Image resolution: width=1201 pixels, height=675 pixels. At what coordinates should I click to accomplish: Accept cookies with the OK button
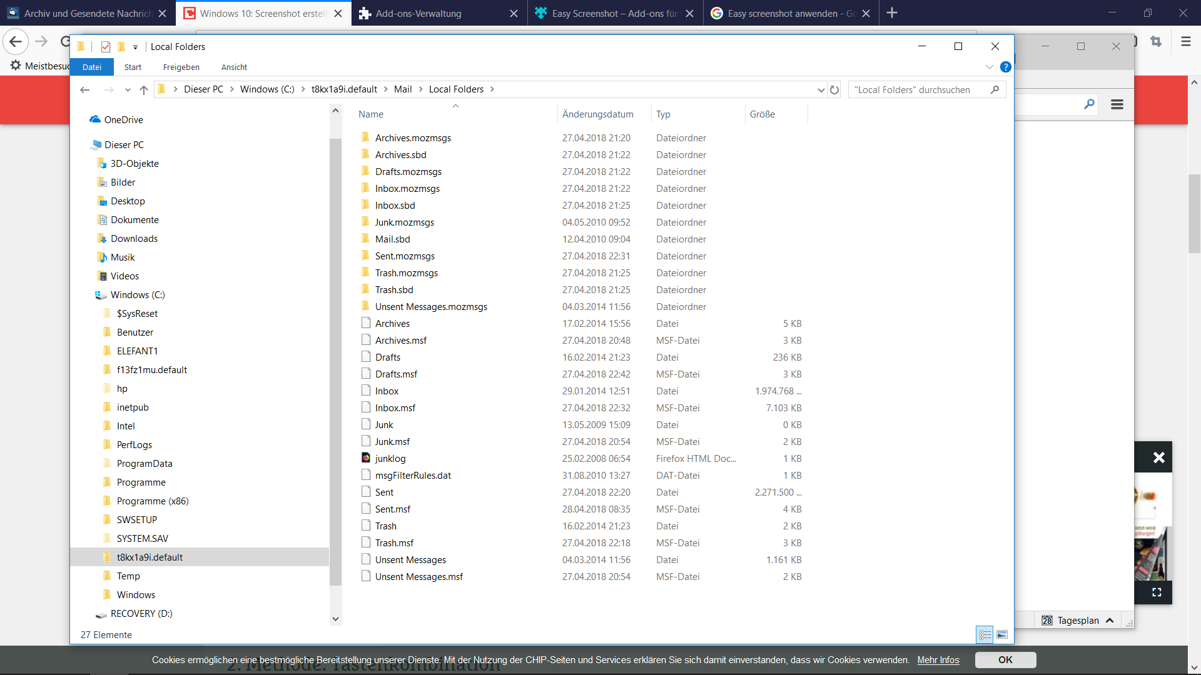click(x=1005, y=660)
